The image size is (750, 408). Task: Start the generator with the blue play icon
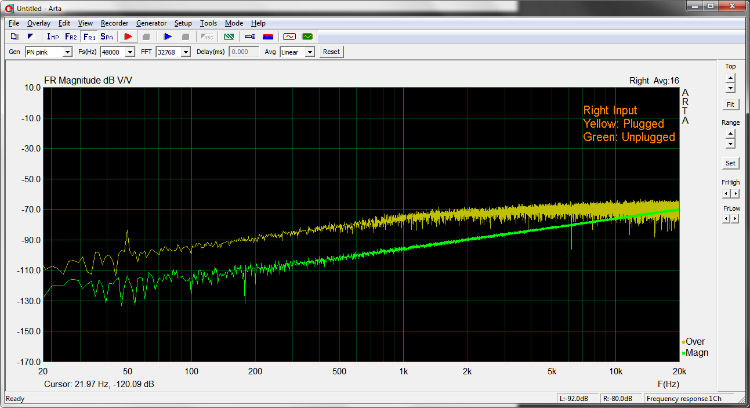pyautogui.click(x=168, y=37)
